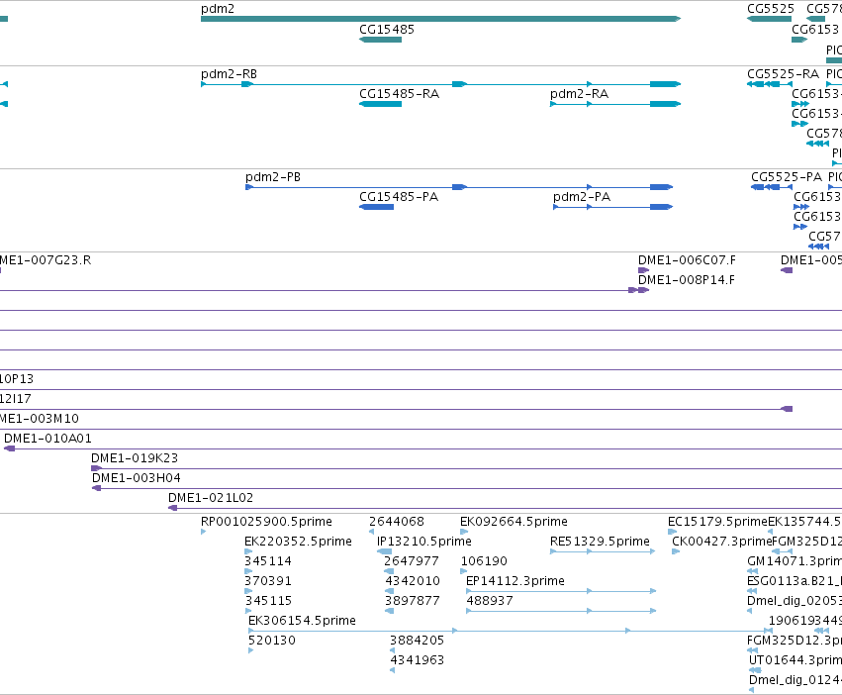842x695 pixels.
Task: Open EST EK306154.5prime
Action: (x=302, y=621)
